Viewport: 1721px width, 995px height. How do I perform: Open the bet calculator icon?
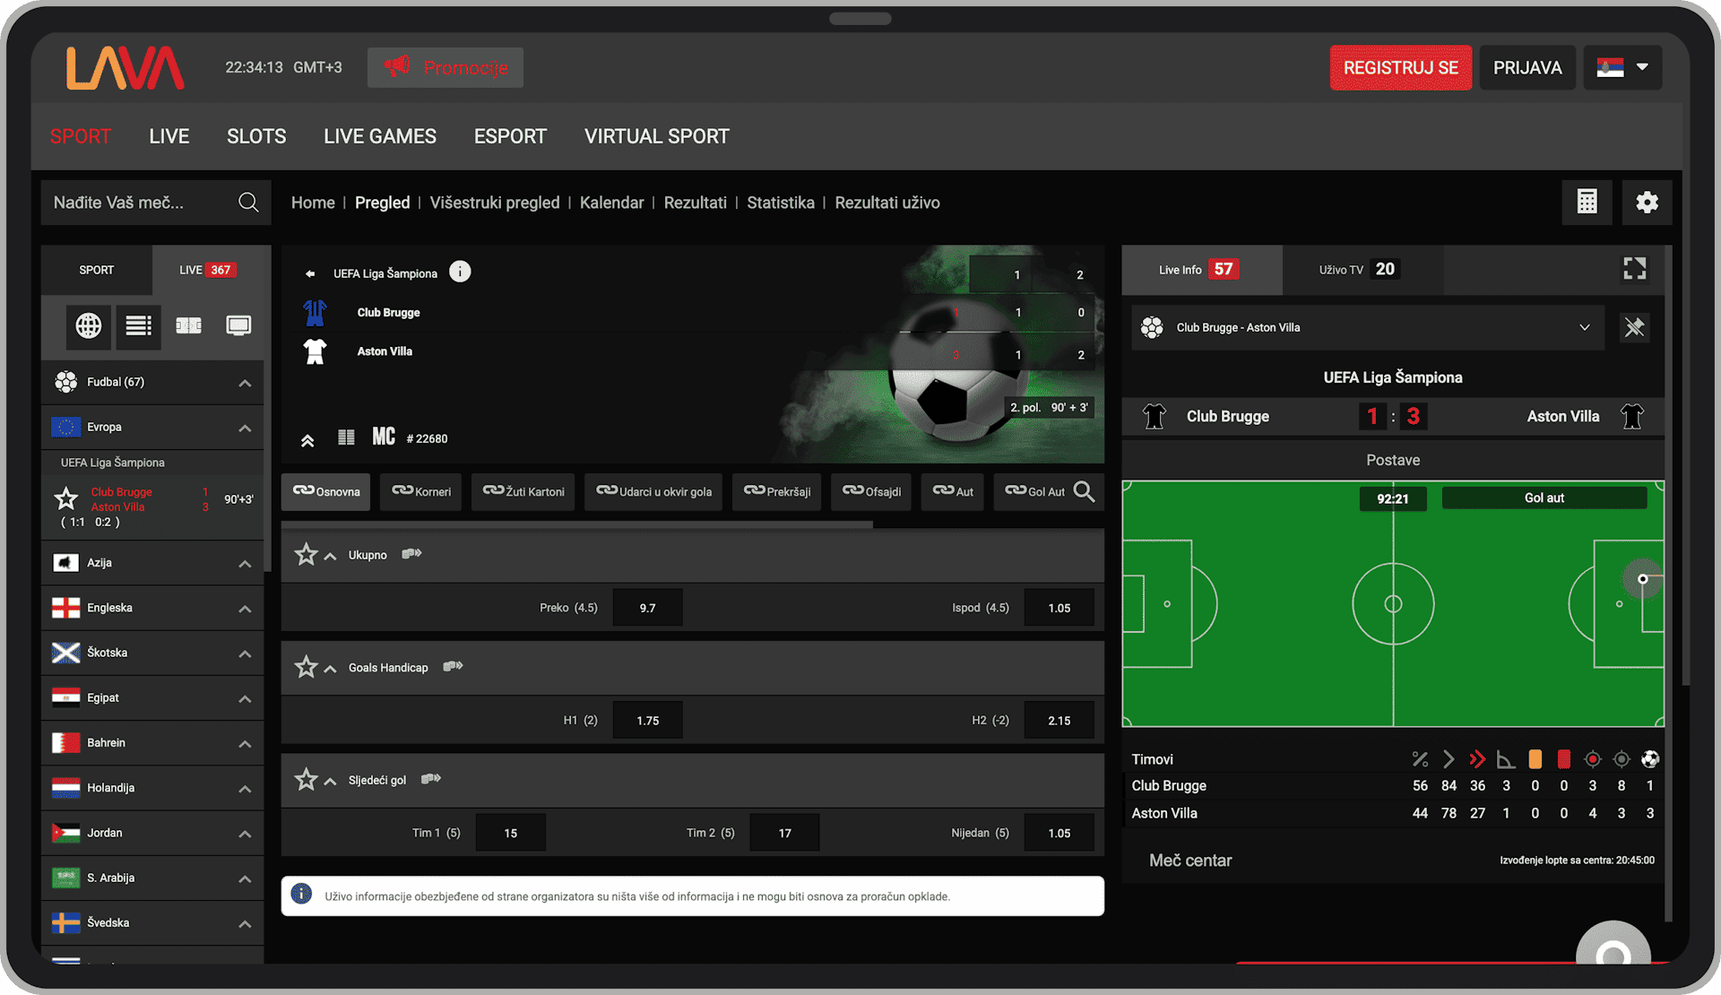click(1587, 202)
